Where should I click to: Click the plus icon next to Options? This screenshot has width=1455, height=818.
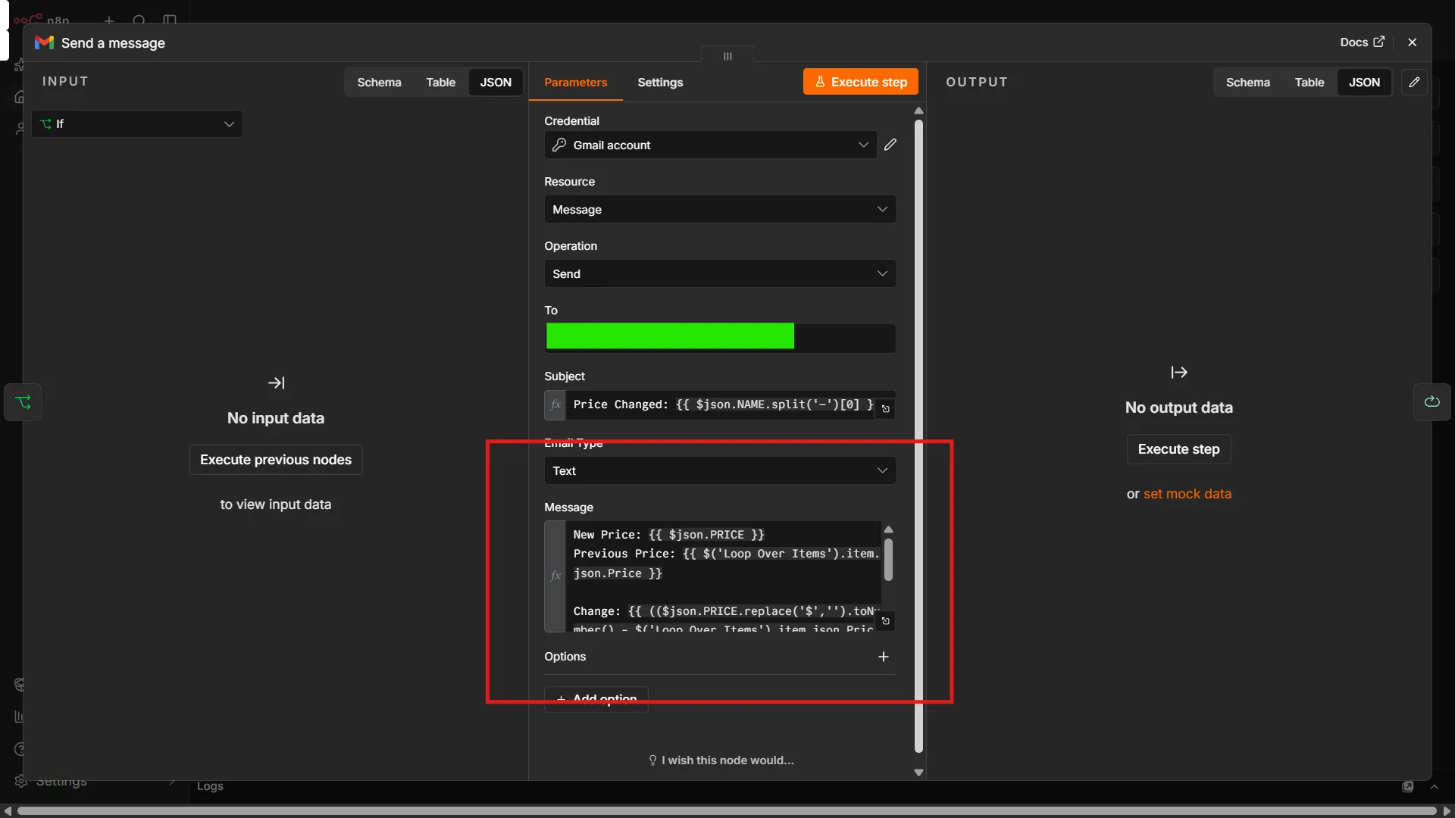coord(883,657)
